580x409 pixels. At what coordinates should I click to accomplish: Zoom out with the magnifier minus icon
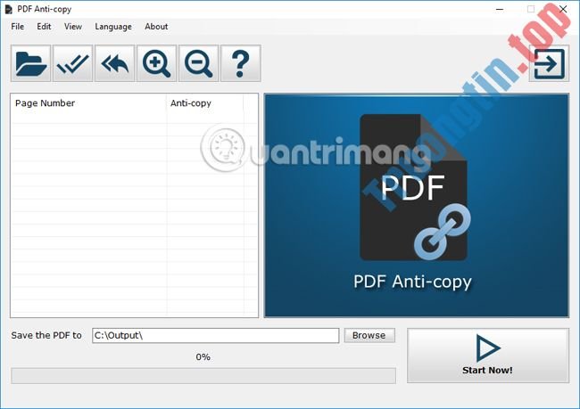pos(199,63)
